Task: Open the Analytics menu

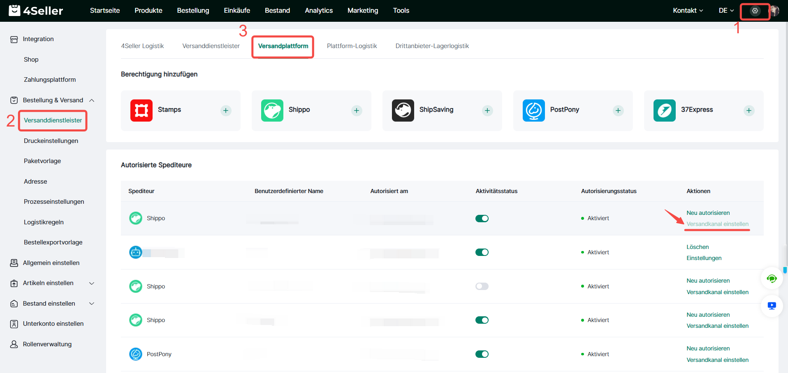Action: 318,11
